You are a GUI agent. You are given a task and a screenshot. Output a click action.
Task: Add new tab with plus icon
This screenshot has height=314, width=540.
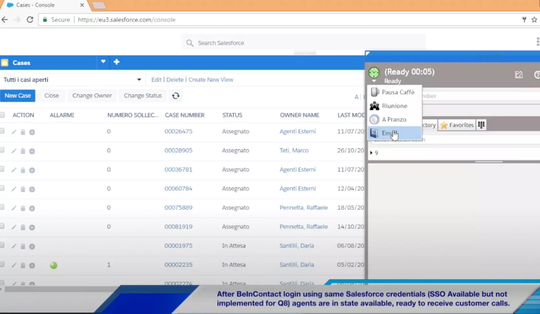point(116,62)
